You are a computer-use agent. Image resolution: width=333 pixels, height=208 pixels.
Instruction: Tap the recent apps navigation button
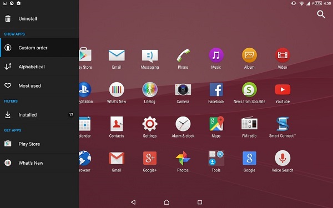point(200,202)
